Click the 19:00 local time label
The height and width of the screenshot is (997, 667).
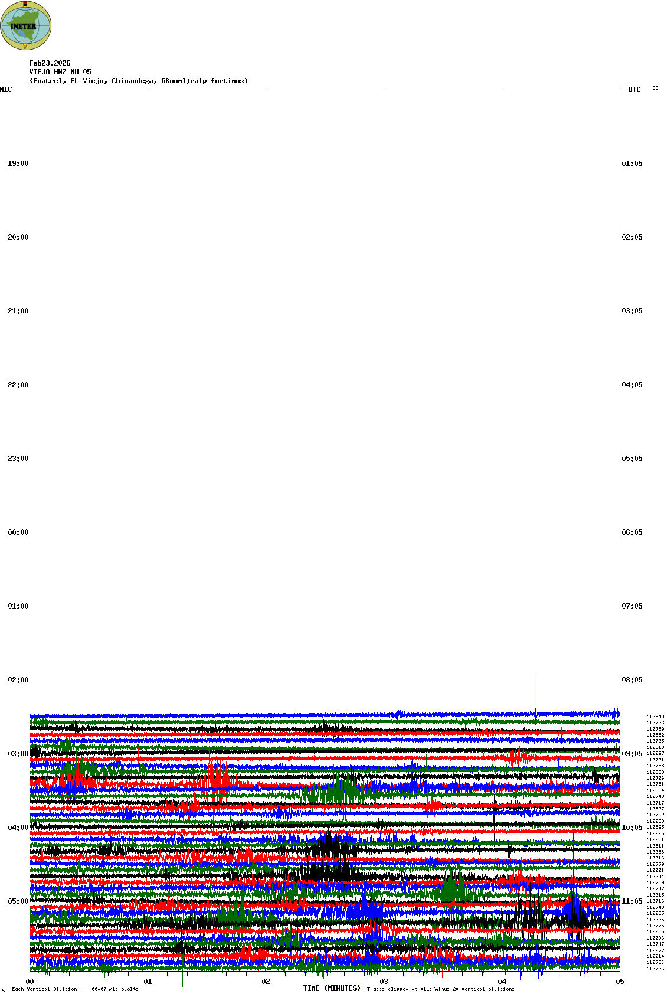pyautogui.click(x=18, y=164)
